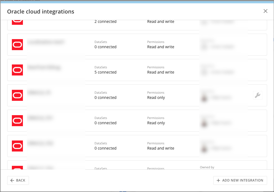Click the Owned by label on the bottom row
The image size is (274, 192).
207,167
